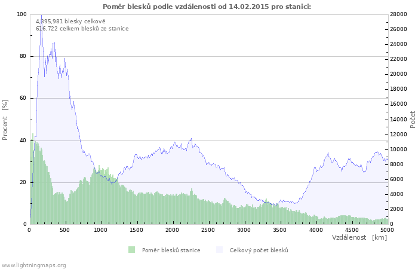The height and width of the screenshot is (269, 418).
Task: Click the 4000 tick on the distance axis
Action: [x=315, y=230]
